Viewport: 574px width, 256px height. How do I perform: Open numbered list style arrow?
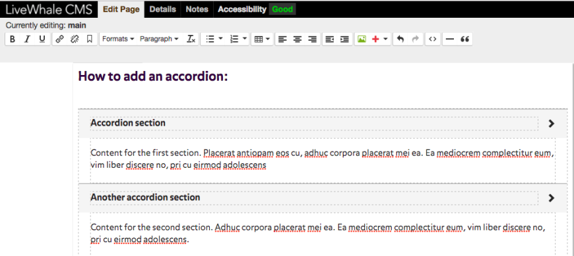pyautogui.click(x=245, y=38)
